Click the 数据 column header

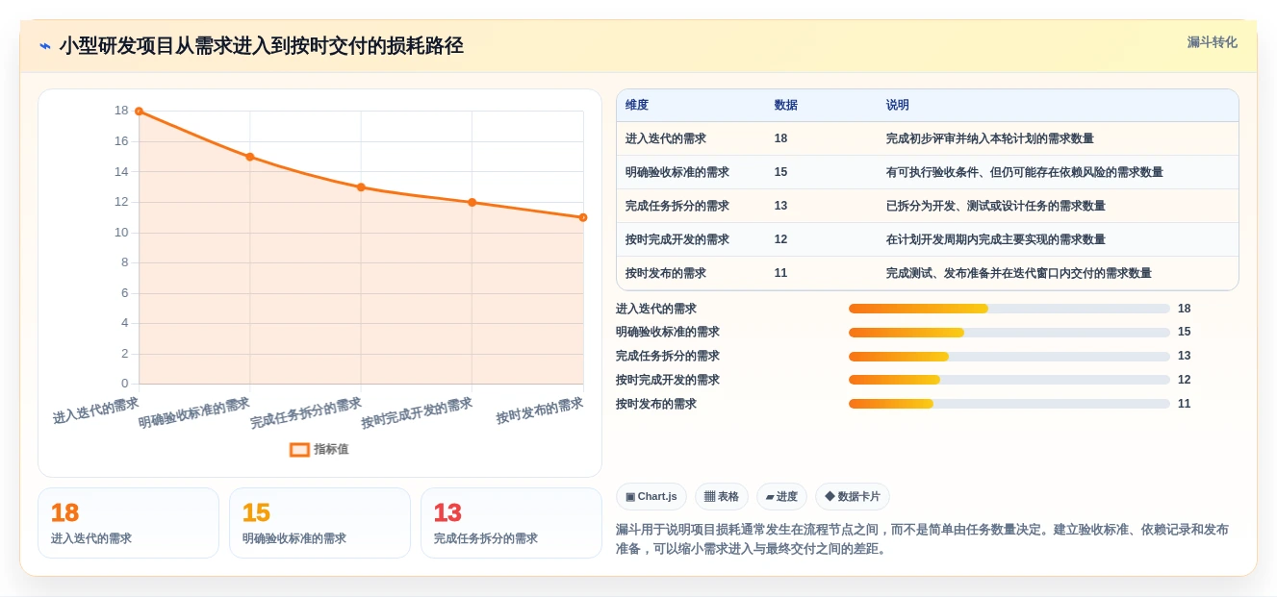coord(785,105)
